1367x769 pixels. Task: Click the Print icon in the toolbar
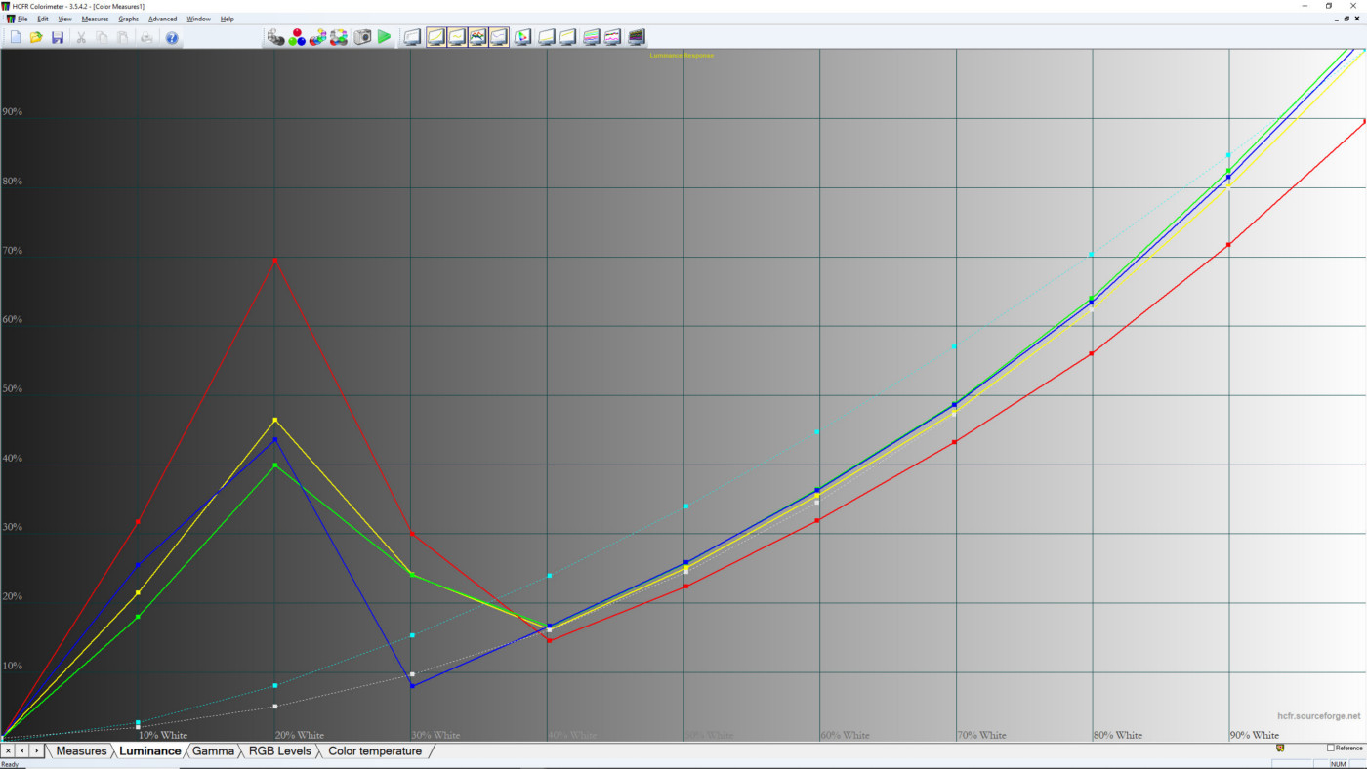coord(146,37)
